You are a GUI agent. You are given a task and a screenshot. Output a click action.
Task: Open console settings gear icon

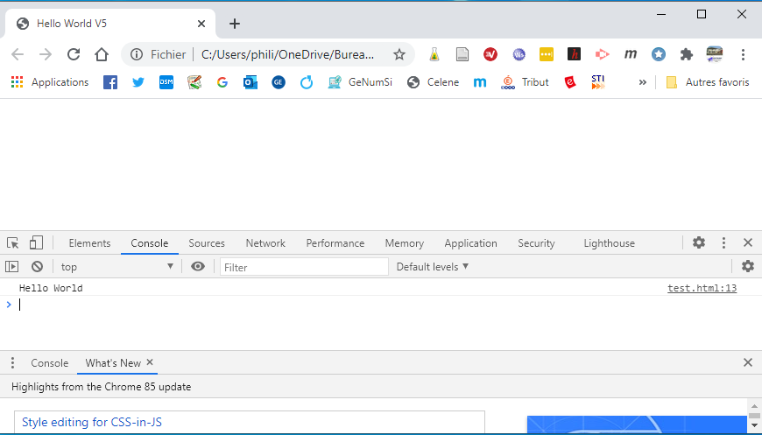pos(747,267)
